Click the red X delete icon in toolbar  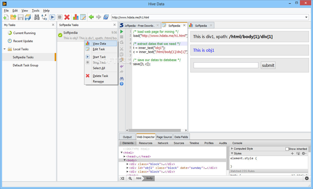click(67, 17)
